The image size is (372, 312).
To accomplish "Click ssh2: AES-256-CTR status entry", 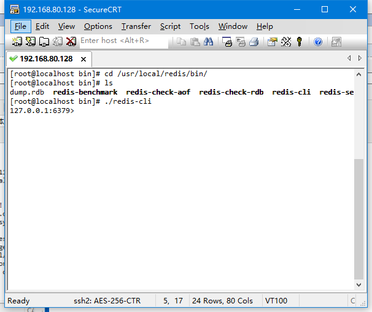I will pyautogui.click(x=107, y=301).
